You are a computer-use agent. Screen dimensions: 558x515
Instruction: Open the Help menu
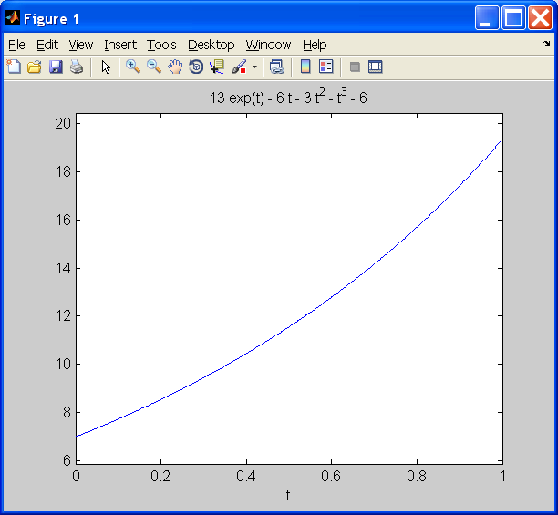tap(315, 45)
